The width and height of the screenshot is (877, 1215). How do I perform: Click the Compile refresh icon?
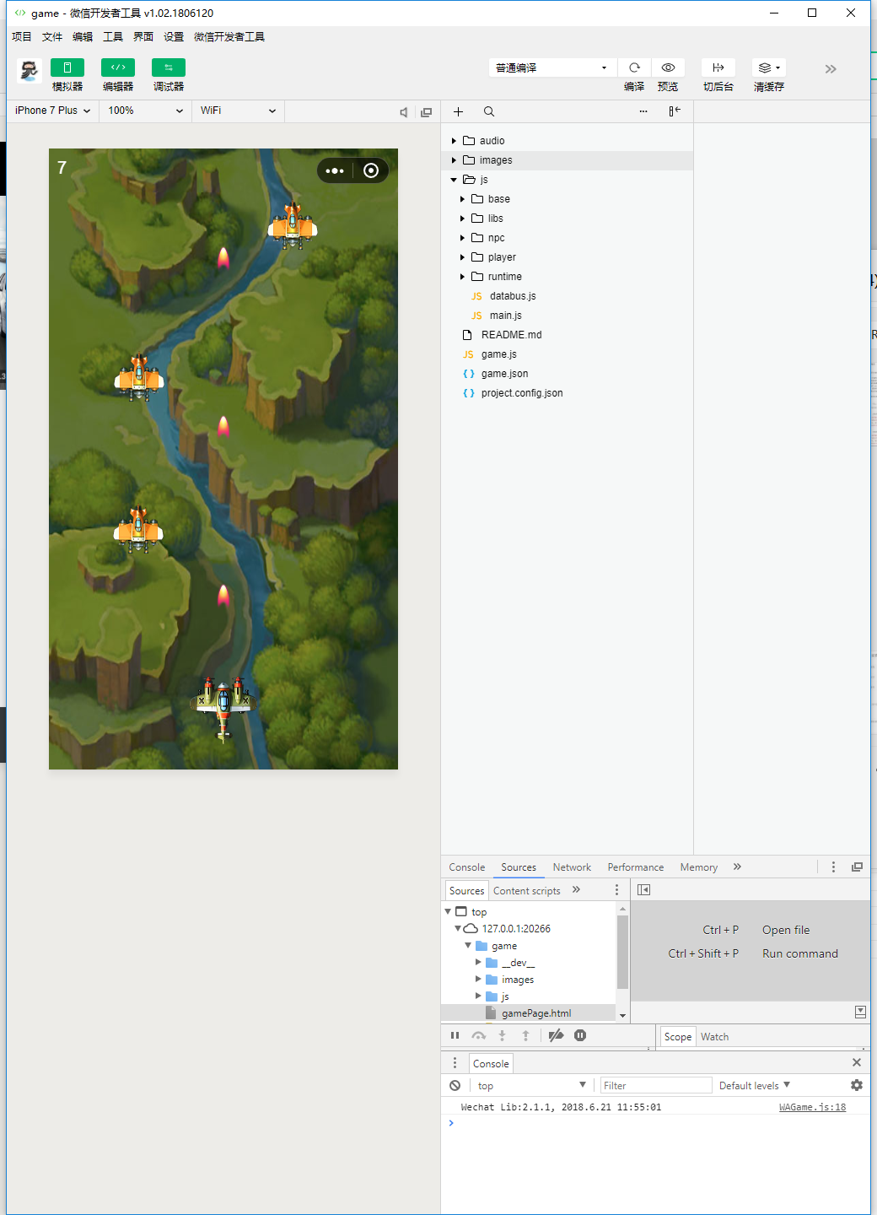pos(634,68)
